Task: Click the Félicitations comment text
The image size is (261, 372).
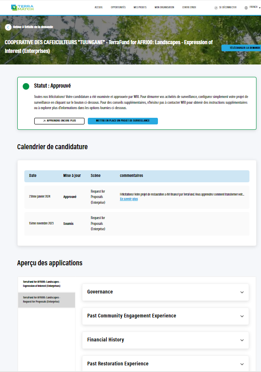Action: pyautogui.click(x=182, y=194)
